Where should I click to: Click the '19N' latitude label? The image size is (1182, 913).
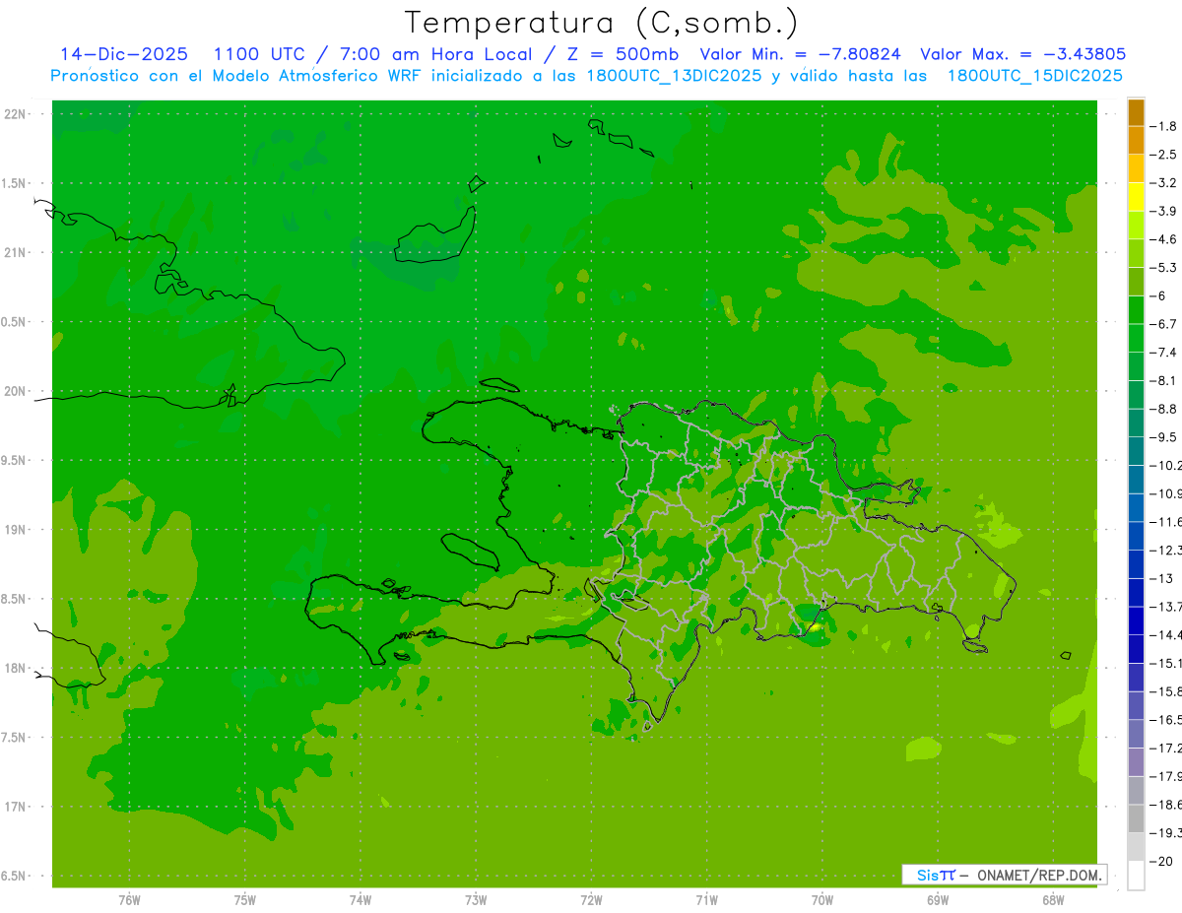[17, 530]
